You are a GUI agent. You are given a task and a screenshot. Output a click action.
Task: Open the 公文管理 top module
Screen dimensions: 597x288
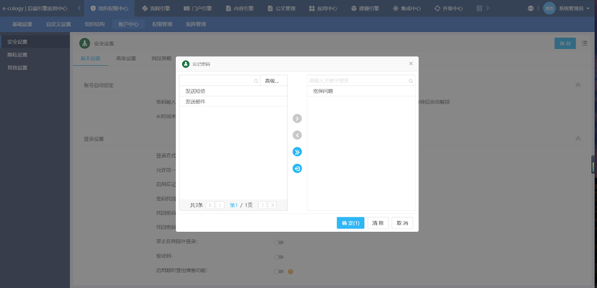point(281,8)
